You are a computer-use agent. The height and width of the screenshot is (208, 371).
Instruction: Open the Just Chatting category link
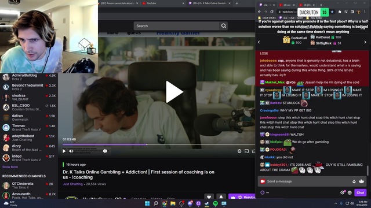(72, 184)
